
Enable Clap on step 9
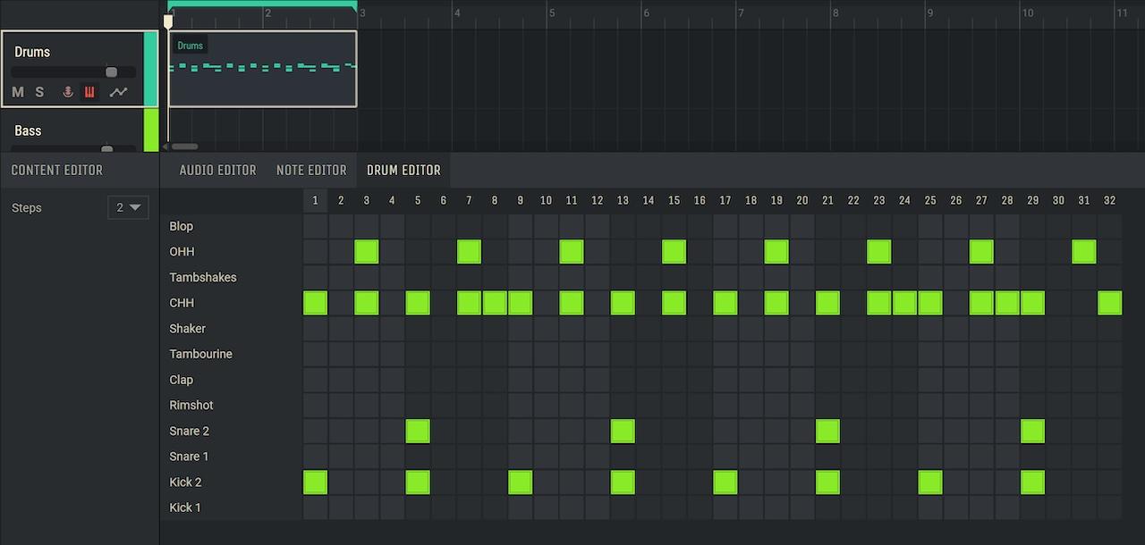tap(521, 380)
